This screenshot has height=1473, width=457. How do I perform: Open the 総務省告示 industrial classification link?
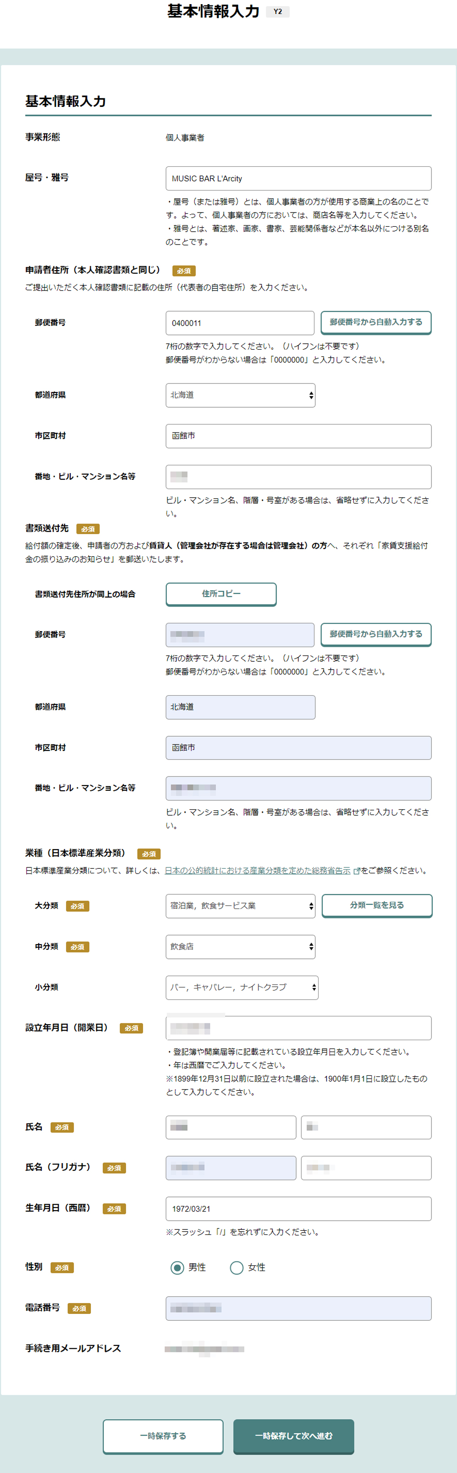tap(257, 870)
